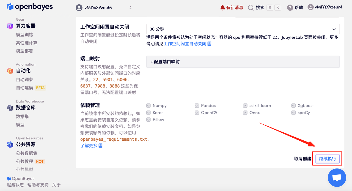Open the 公共资源 section
The height and width of the screenshot is (191, 352).
coord(26,144)
